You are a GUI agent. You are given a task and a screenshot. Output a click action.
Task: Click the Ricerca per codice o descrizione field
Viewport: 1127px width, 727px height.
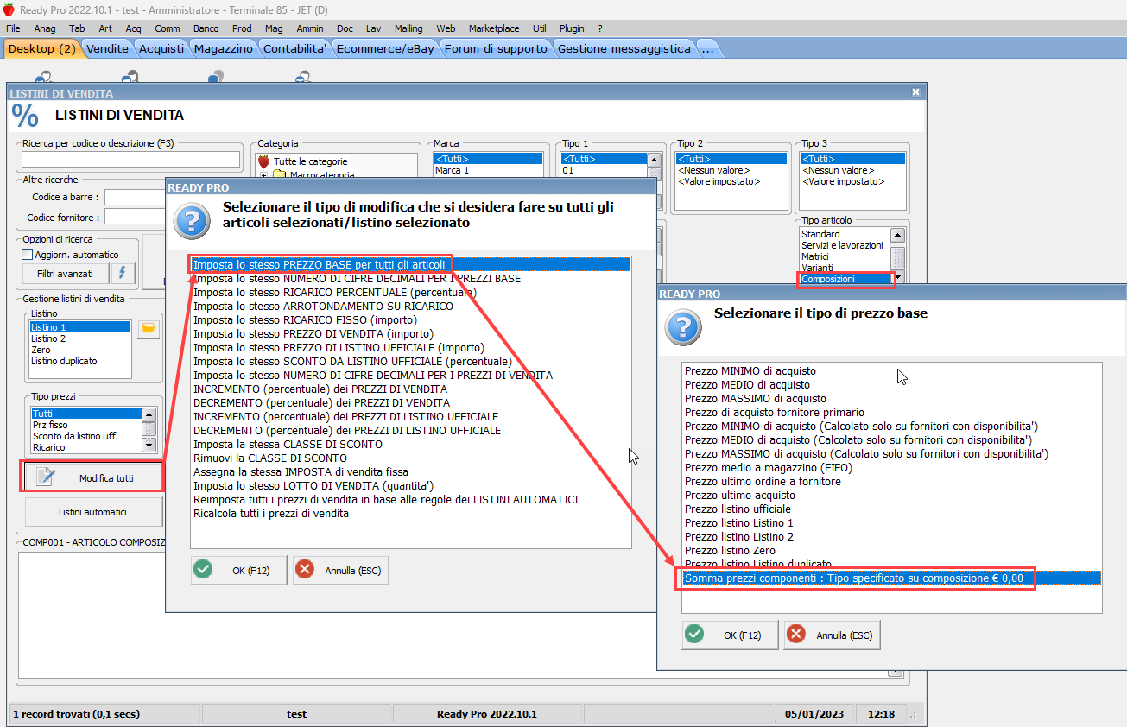(130, 159)
